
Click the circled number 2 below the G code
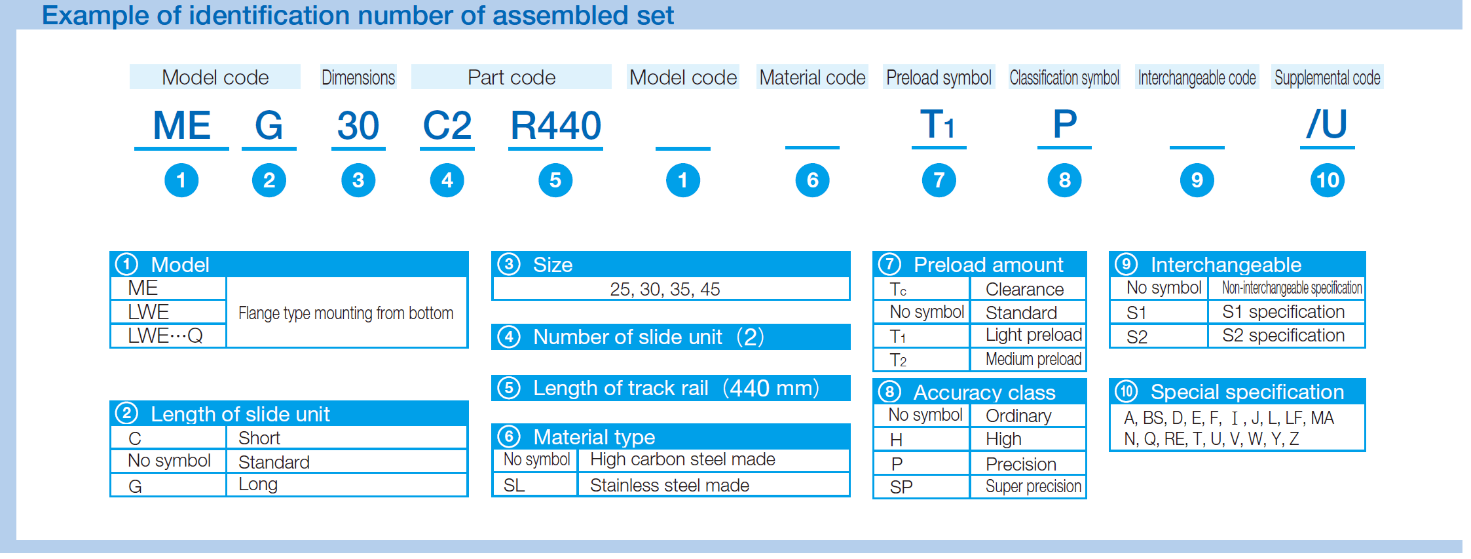click(269, 180)
